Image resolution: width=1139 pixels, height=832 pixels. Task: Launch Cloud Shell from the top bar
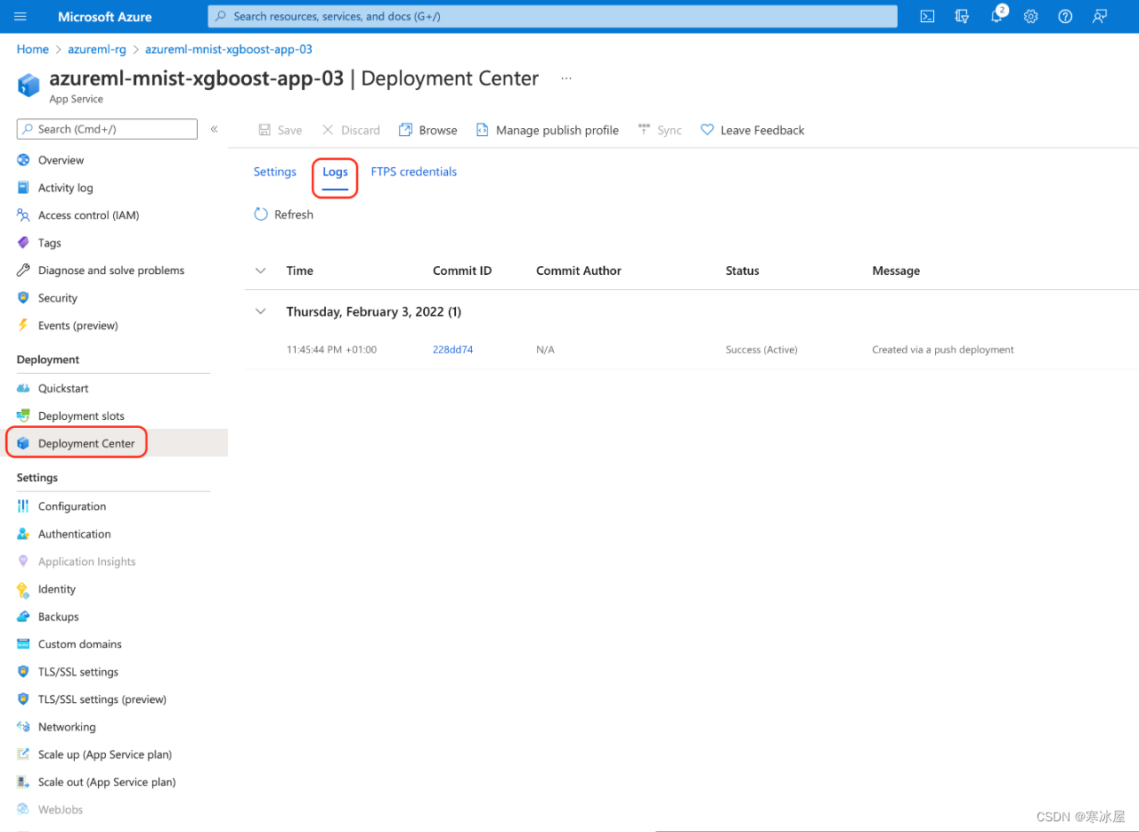927,16
